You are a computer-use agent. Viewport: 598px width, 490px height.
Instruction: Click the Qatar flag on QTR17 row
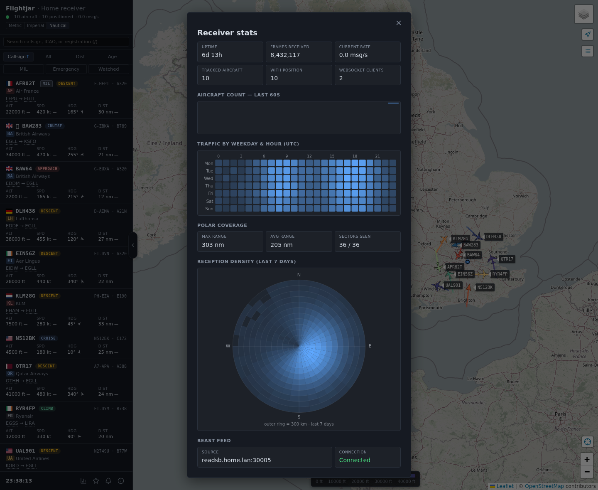pos(9,366)
